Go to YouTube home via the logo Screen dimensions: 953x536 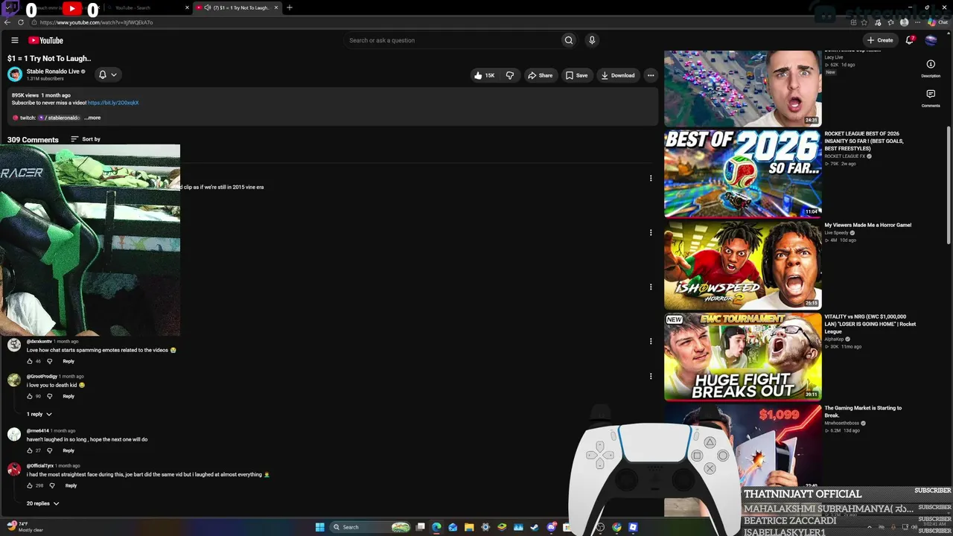(x=46, y=40)
